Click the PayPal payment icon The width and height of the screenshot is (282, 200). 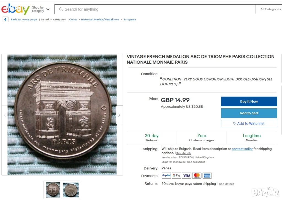pyautogui.click(x=166, y=175)
